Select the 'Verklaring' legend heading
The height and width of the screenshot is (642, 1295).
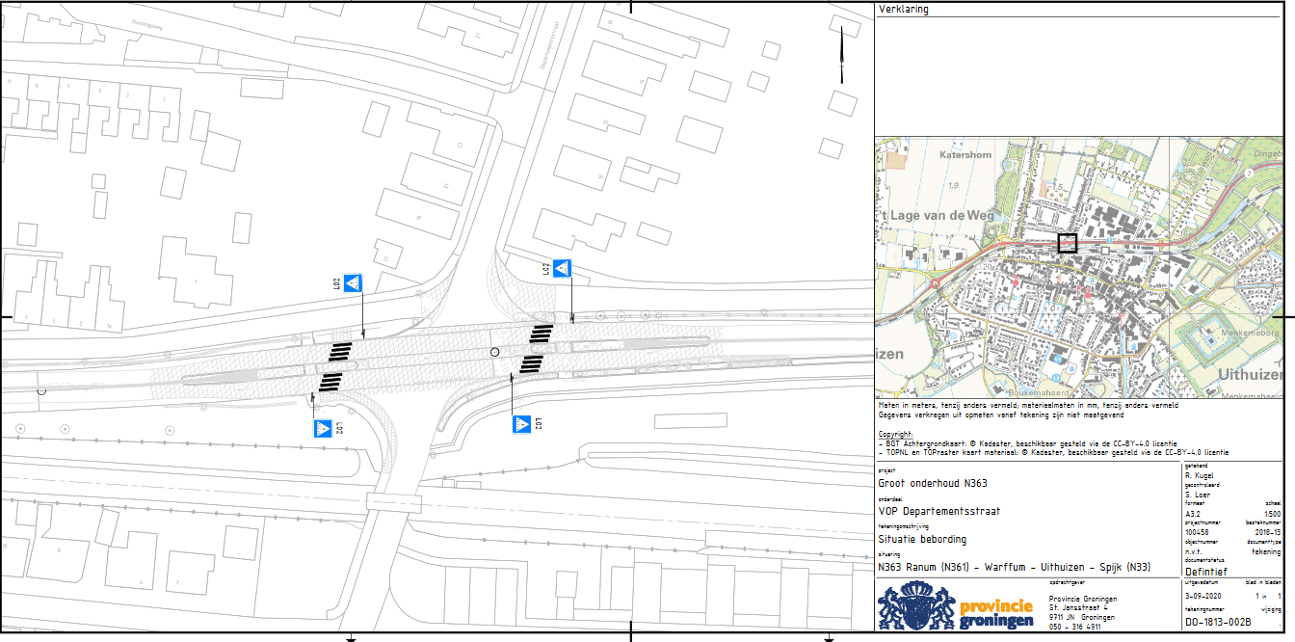905,10
